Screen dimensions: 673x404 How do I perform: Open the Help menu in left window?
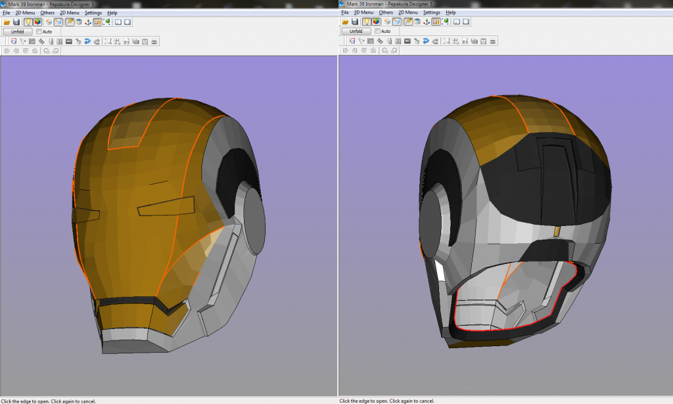112,13
